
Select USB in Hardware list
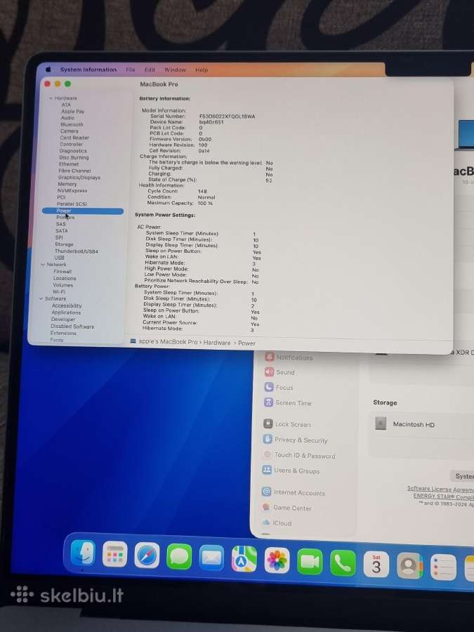point(59,258)
